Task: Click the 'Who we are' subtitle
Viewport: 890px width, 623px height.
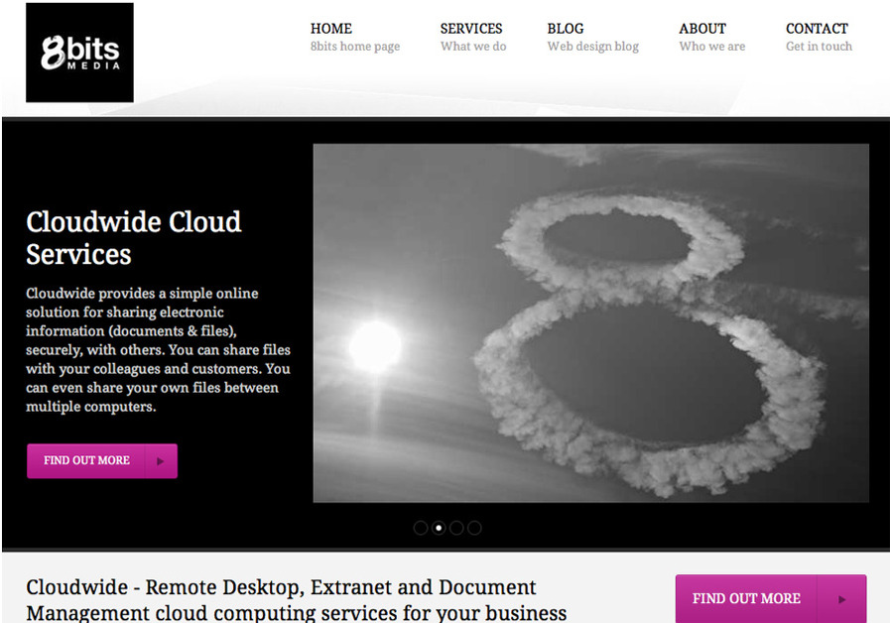Action: 712,47
